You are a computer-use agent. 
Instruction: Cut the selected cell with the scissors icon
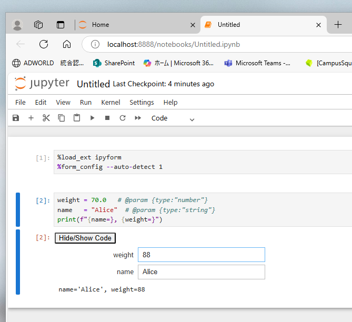pyautogui.click(x=46, y=118)
